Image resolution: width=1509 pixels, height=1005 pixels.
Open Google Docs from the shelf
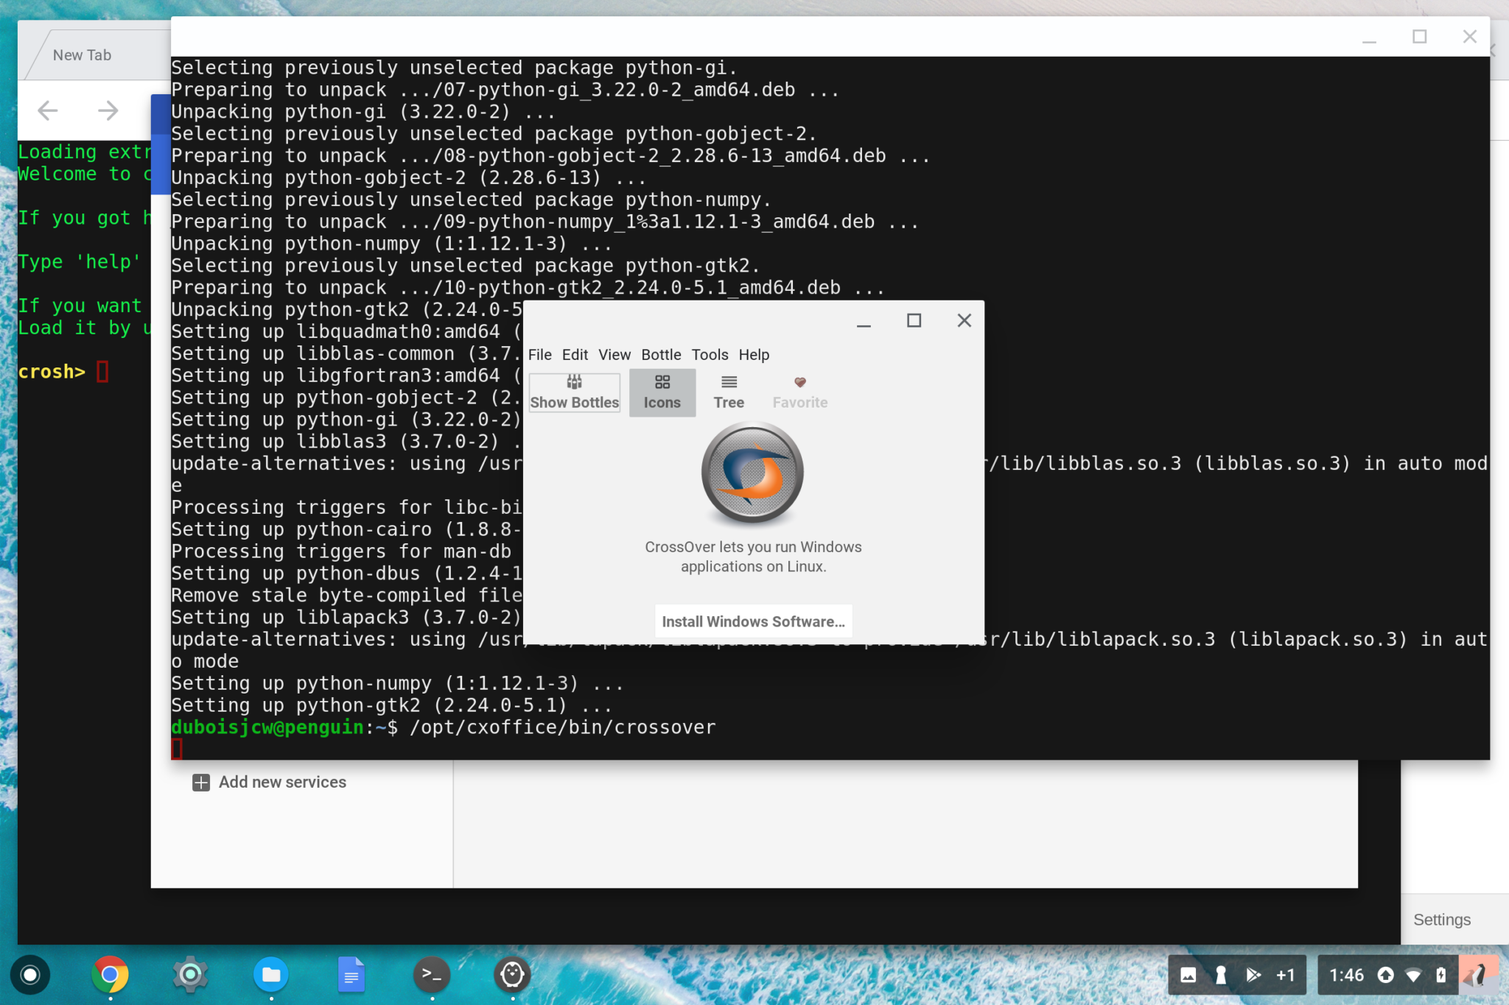pyautogui.click(x=351, y=975)
